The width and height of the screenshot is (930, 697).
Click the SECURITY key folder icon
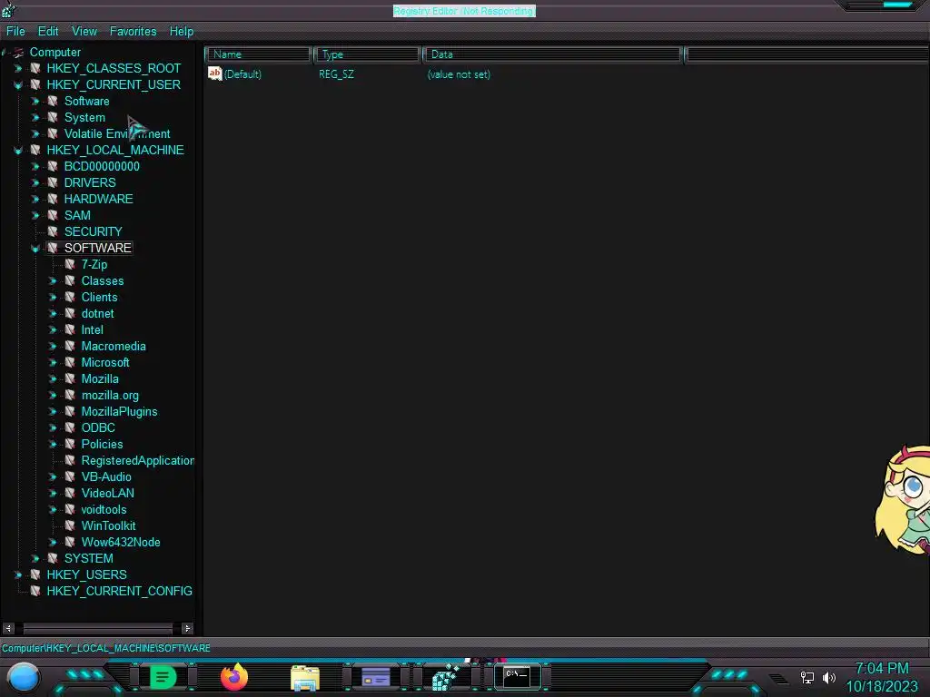pyautogui.click(x=53, y=231)
